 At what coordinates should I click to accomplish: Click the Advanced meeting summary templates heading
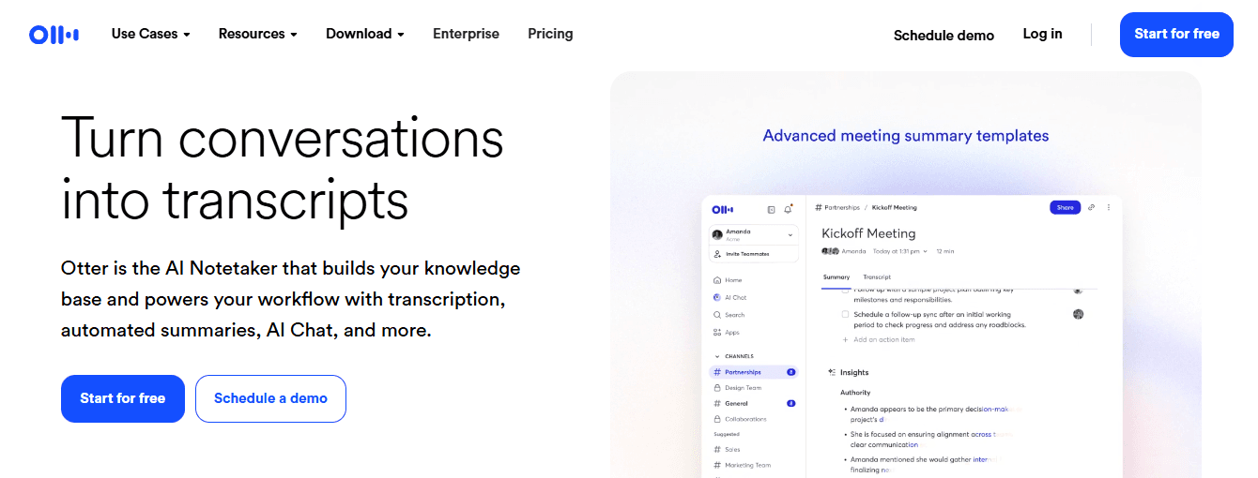pyautogui.click(x=906, y=136)
